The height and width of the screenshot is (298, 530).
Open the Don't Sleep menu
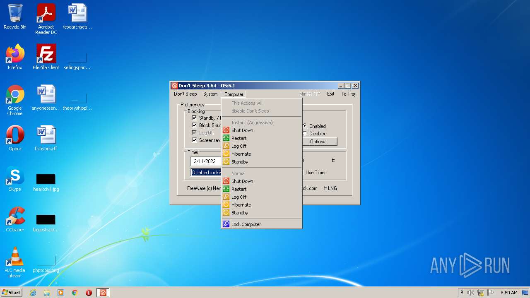(185, 94)
